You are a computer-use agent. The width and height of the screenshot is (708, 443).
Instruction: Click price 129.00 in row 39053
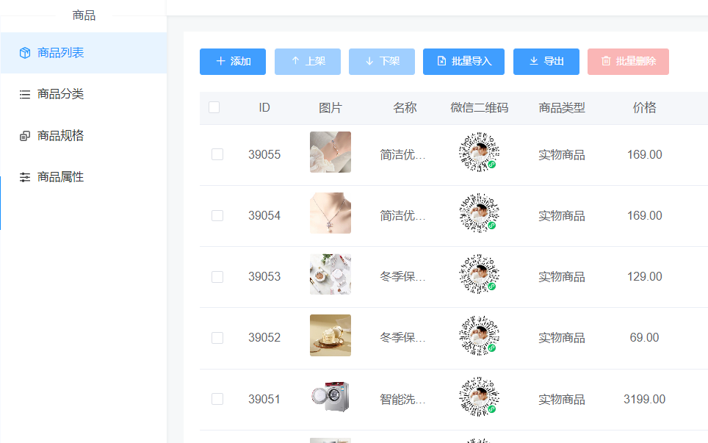(x=644, y=276)
